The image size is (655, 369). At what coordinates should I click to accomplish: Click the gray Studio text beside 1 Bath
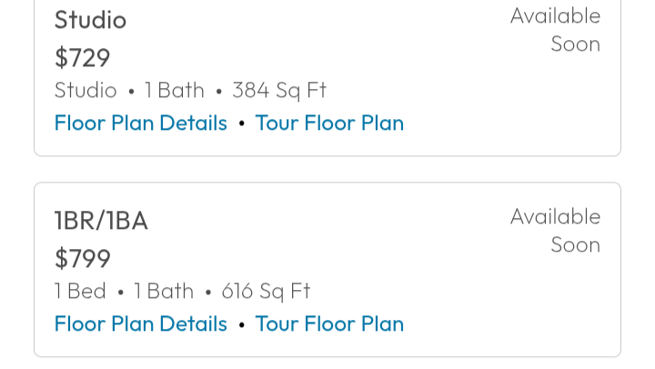coord(86,90)
